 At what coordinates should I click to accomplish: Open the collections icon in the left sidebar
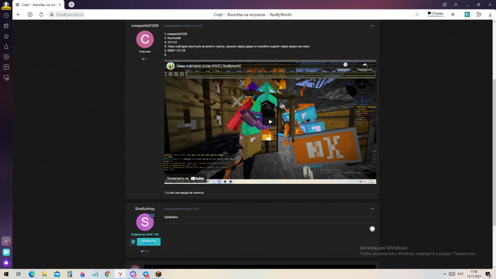point(6,26)
